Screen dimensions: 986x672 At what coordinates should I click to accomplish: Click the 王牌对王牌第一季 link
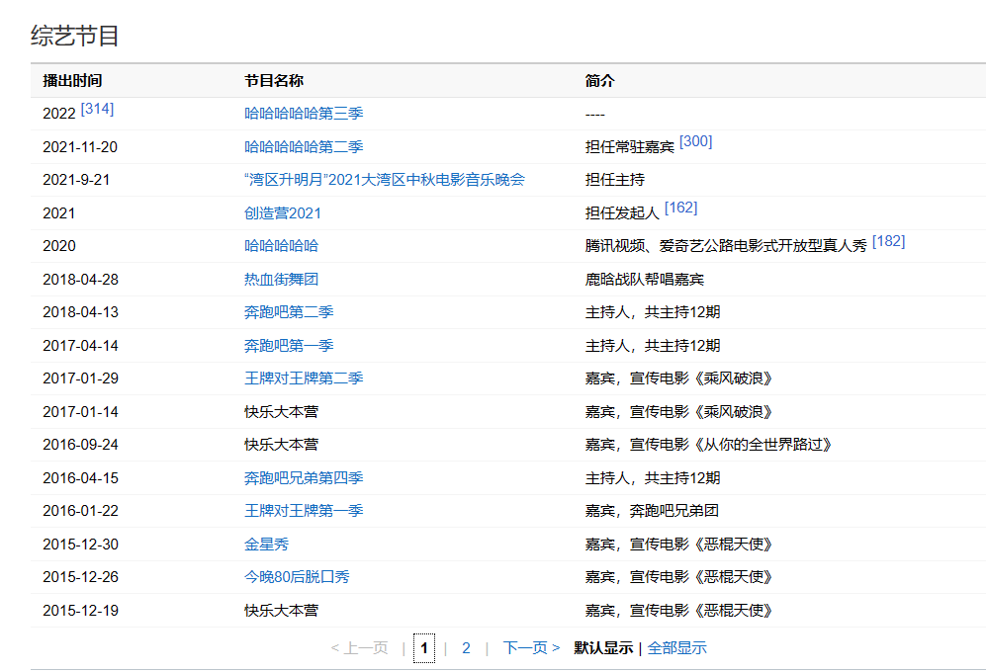[x=304, y=511]
